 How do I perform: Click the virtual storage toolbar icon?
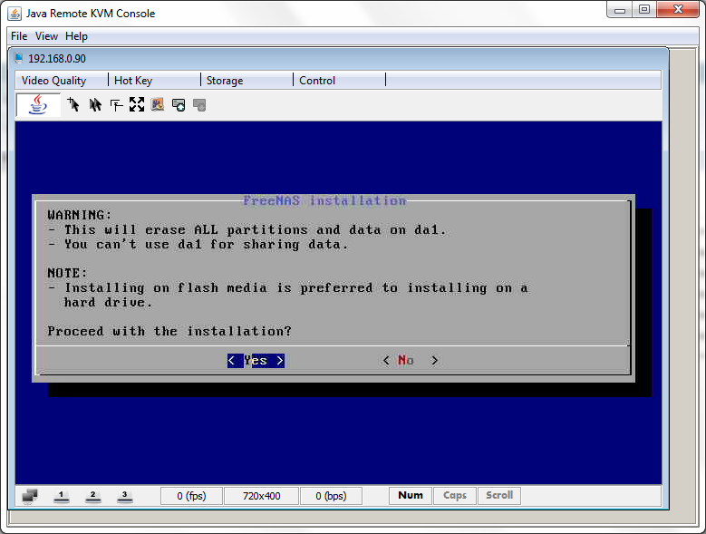click(x=179, y=105)
